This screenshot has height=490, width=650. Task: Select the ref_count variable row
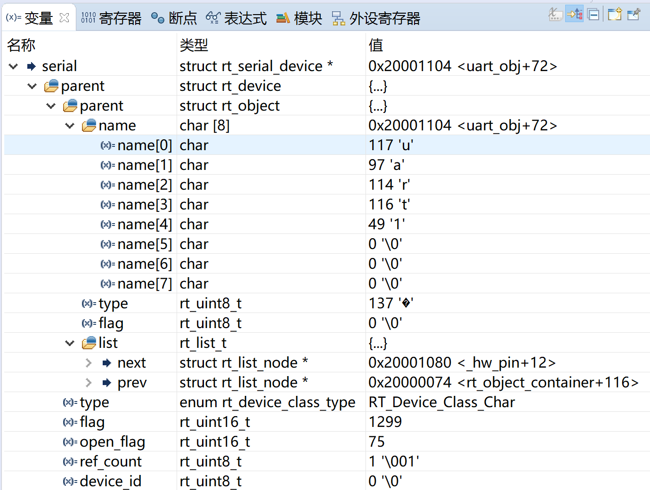(x=110, y=461)
